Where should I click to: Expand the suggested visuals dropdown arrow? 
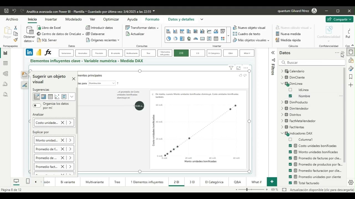(72, 96)
